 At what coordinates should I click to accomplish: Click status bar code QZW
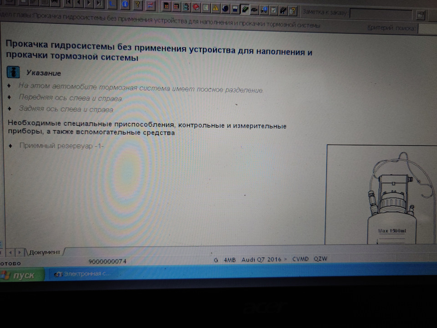[320, 259]
